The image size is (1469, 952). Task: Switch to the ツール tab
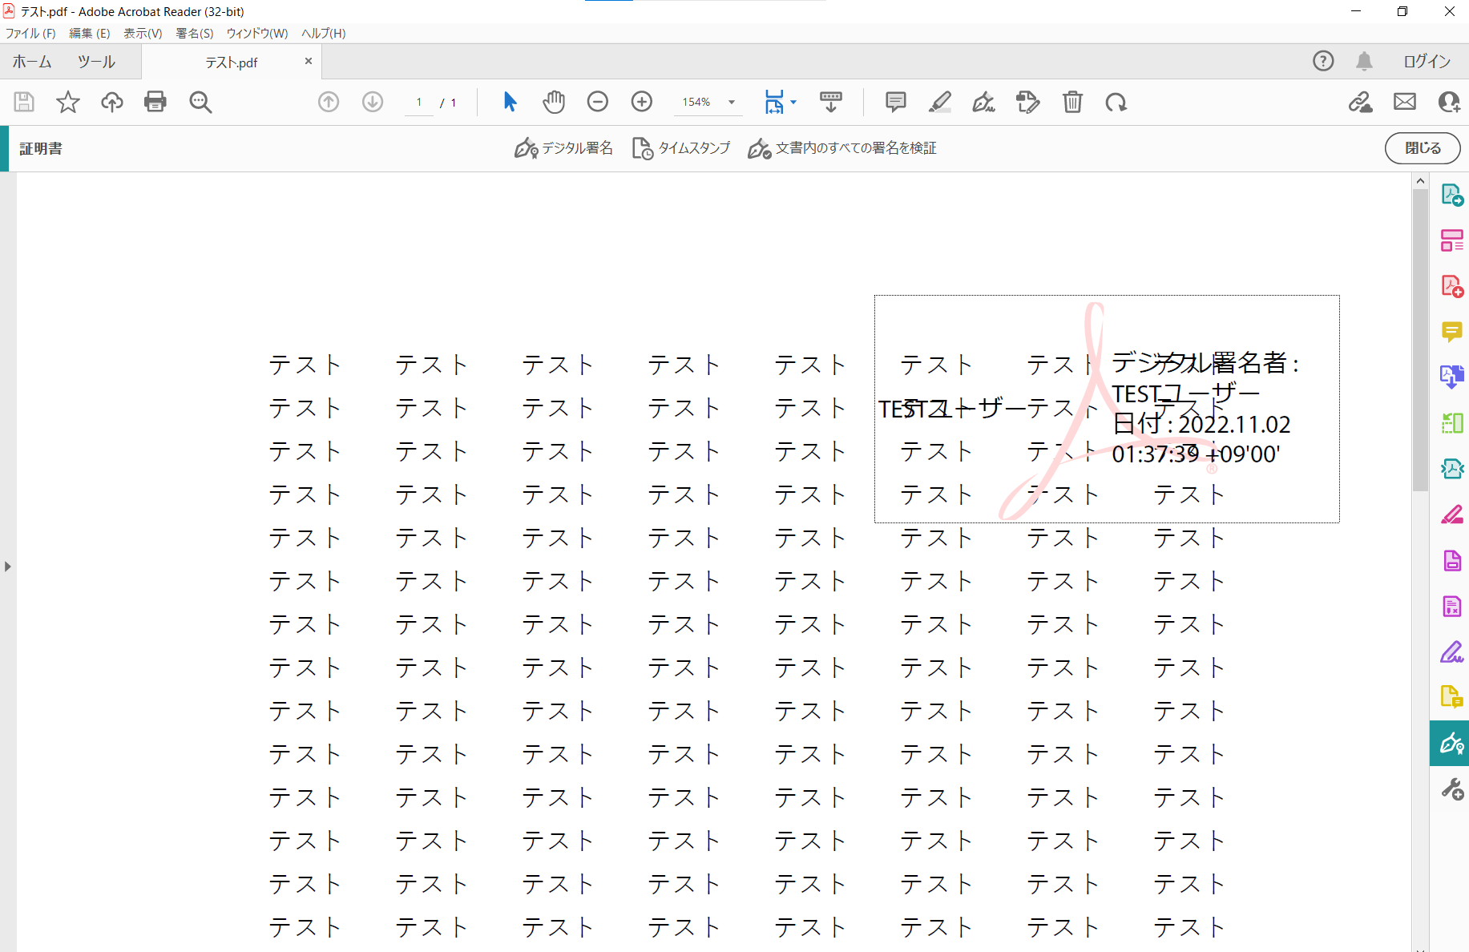95,61
